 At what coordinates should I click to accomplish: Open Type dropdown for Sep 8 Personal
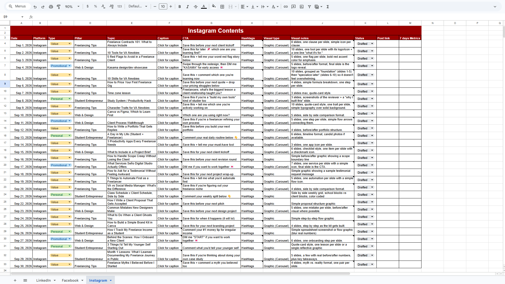coord(70,99)
